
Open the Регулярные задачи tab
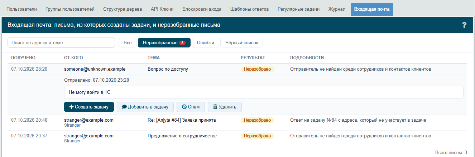[298, 9]
